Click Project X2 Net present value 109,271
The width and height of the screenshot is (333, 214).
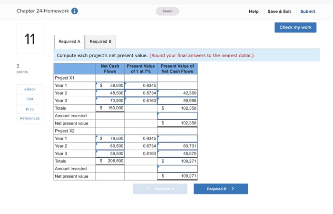pos(177,176)
